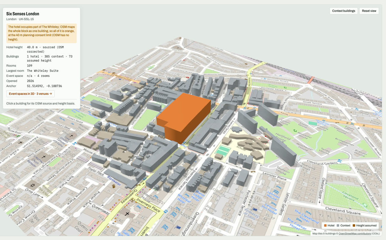Click the Reset view button

point(369,11)
